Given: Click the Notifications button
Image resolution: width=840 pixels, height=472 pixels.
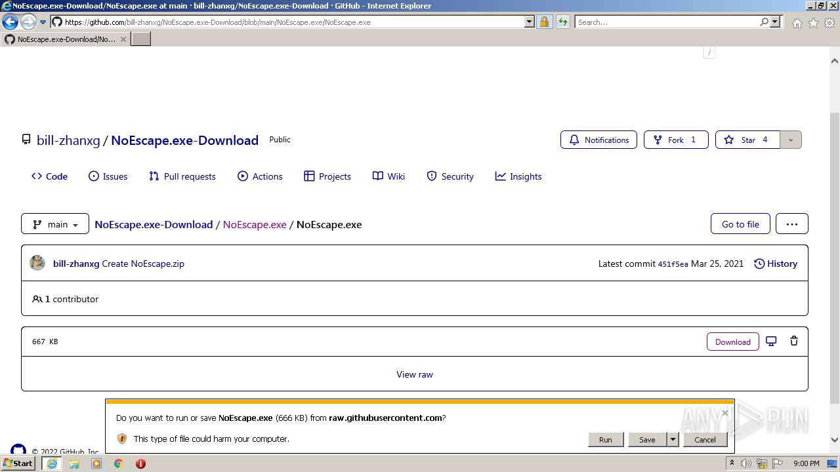Looking at the screenshot, I should click(x=598, y=140).
